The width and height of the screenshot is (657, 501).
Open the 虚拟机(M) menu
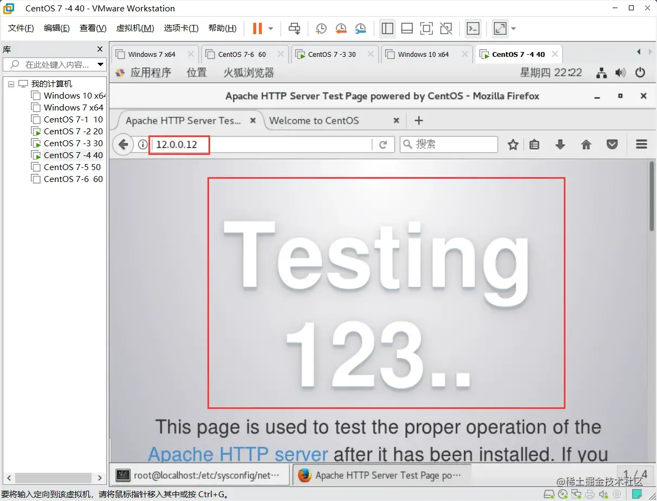[x=135, y=28]
